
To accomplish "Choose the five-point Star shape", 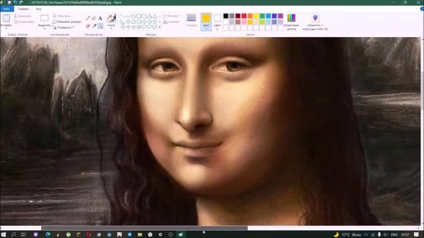I will [134, 27].
